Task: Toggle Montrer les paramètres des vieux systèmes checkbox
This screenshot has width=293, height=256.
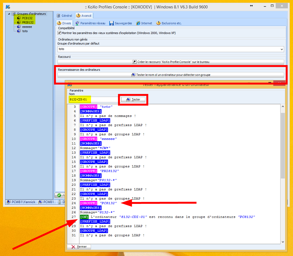Action: click(59, 33)
